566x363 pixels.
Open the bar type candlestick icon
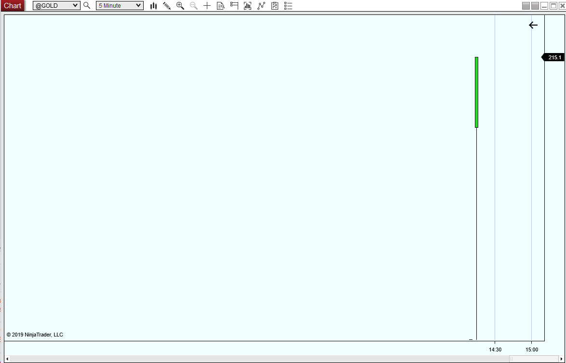tap(153, 5)
